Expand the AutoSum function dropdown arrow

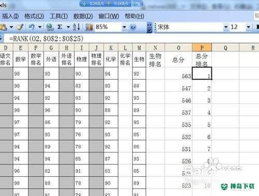(x=68, y=27)
